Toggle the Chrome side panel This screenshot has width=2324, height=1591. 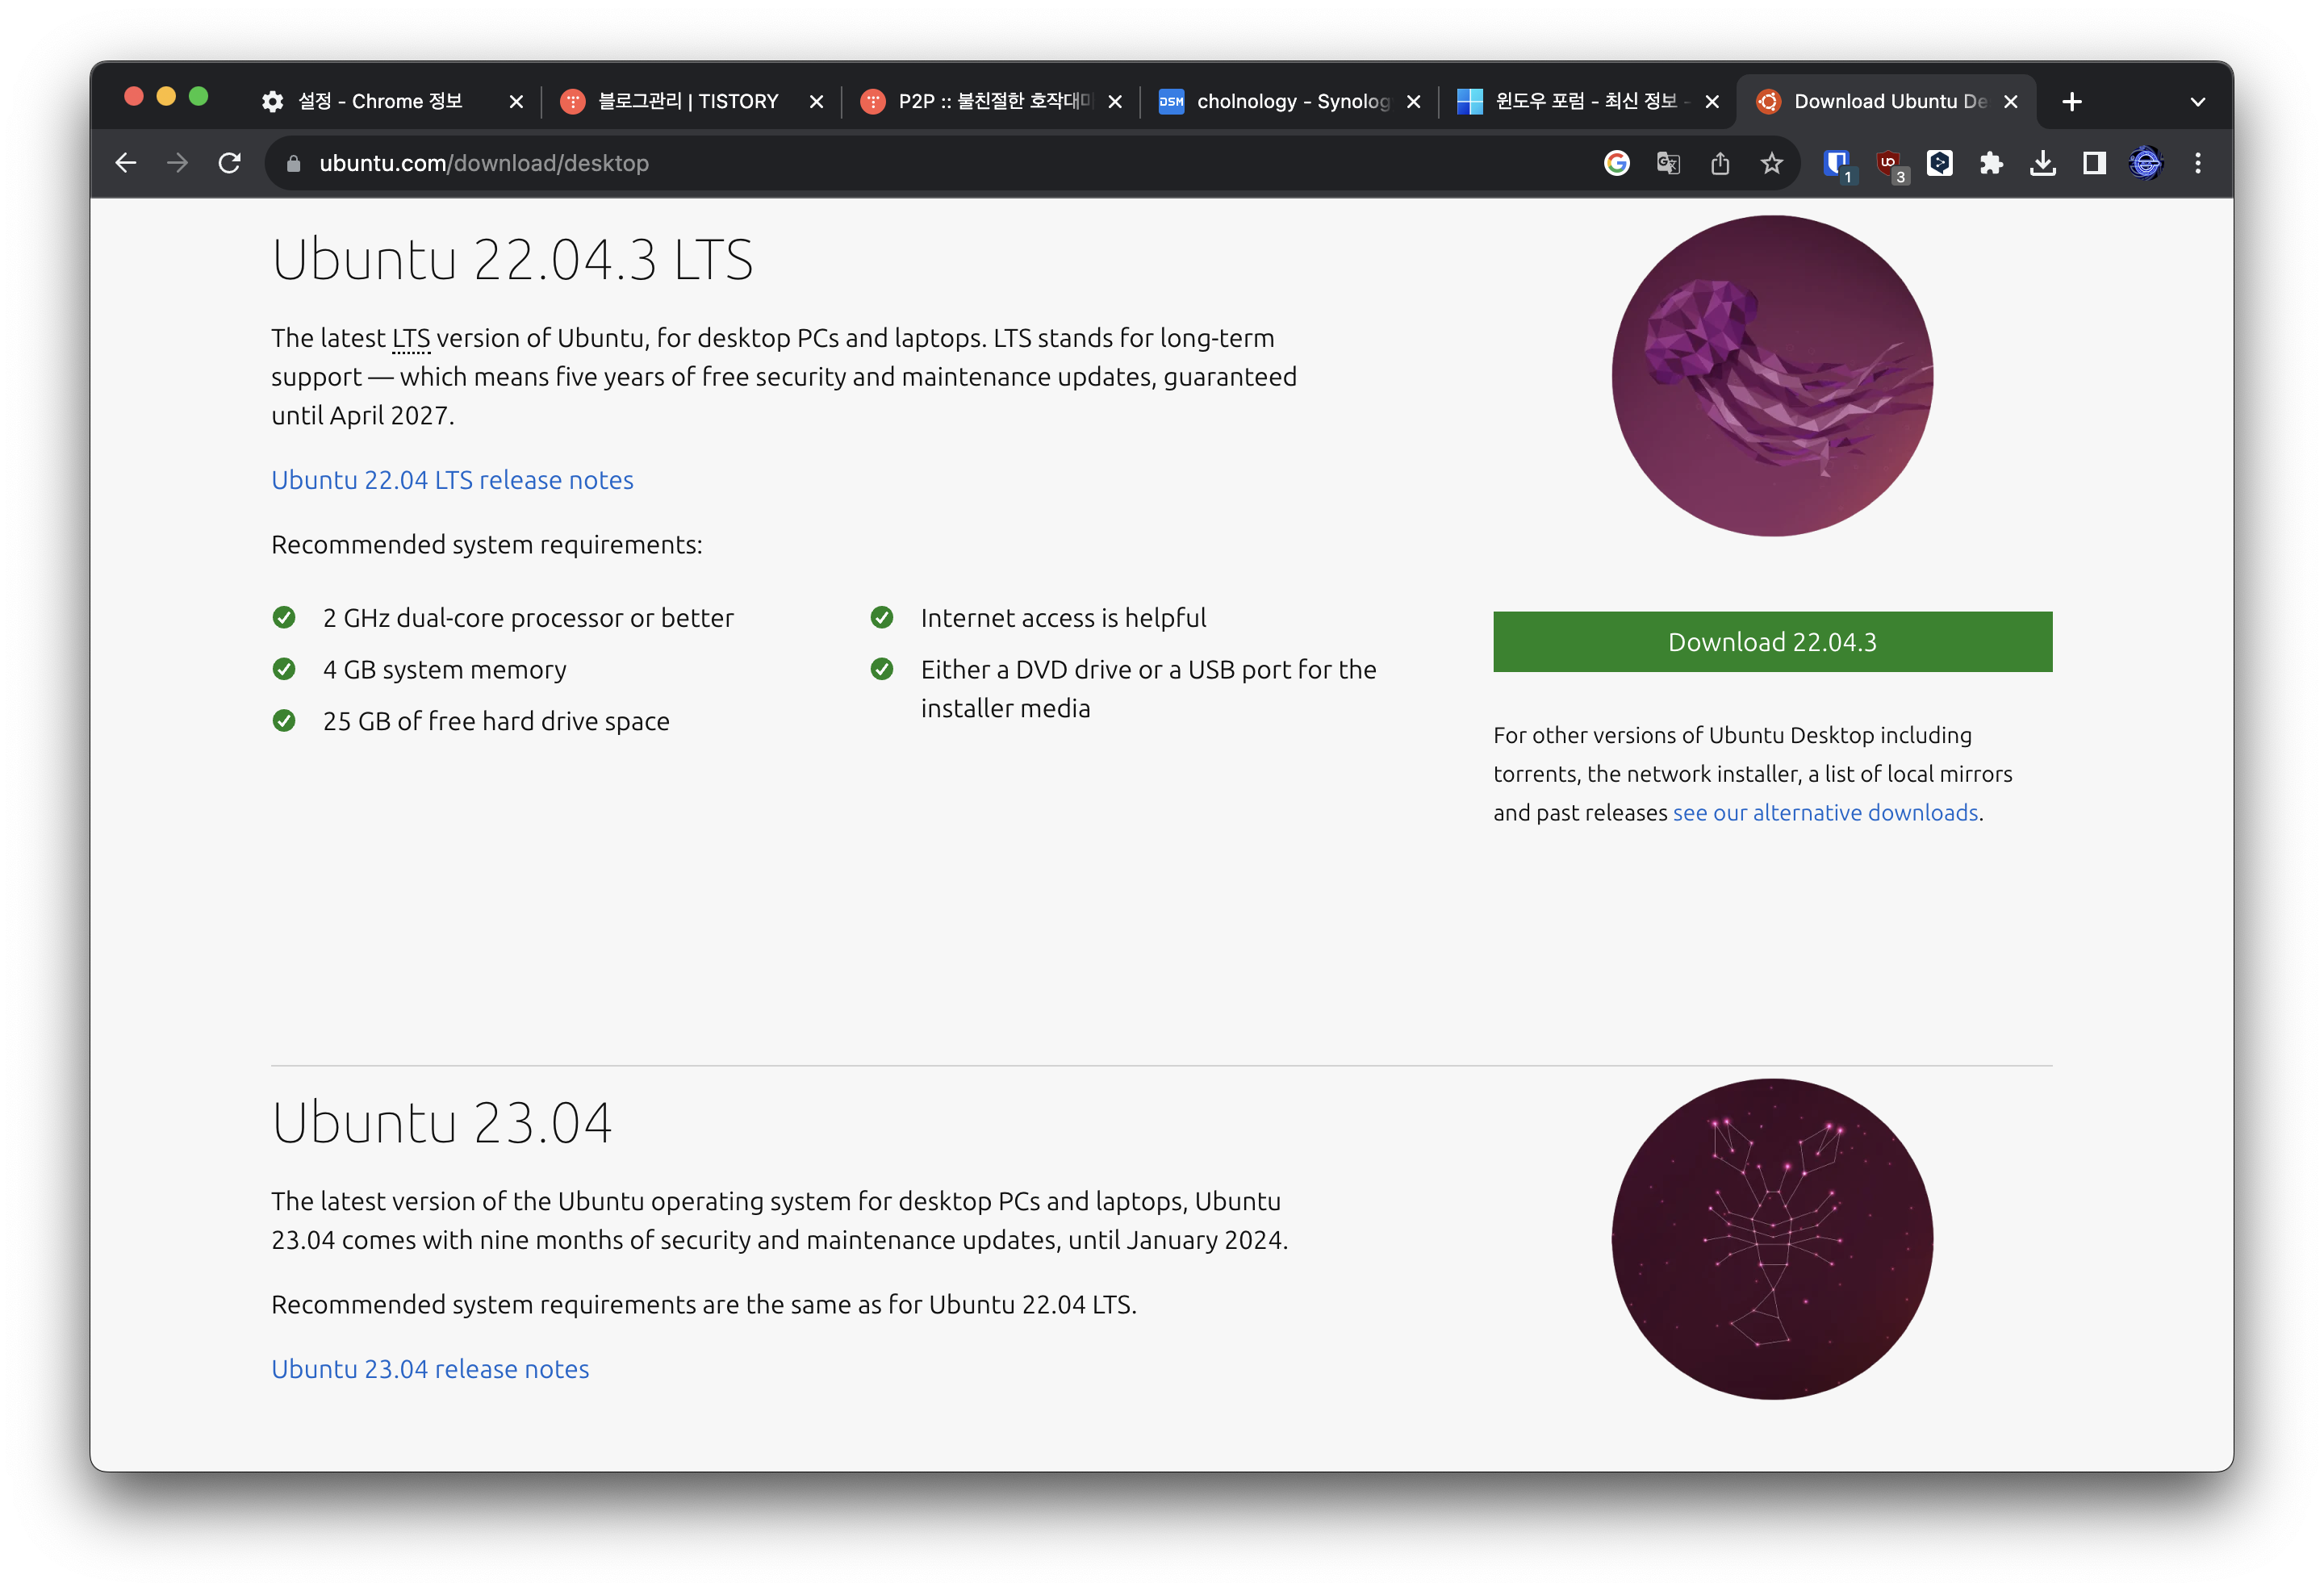2094,163
